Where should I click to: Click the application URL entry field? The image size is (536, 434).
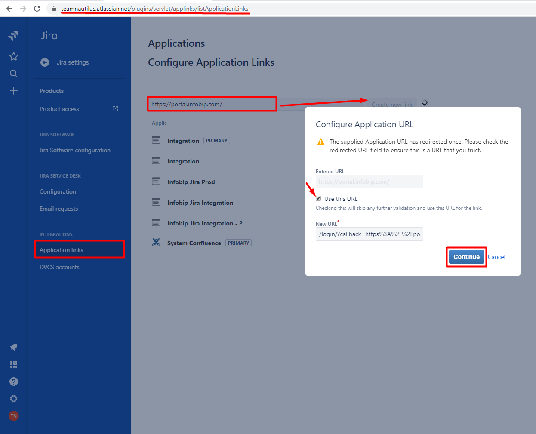click(x=212, y=104)
